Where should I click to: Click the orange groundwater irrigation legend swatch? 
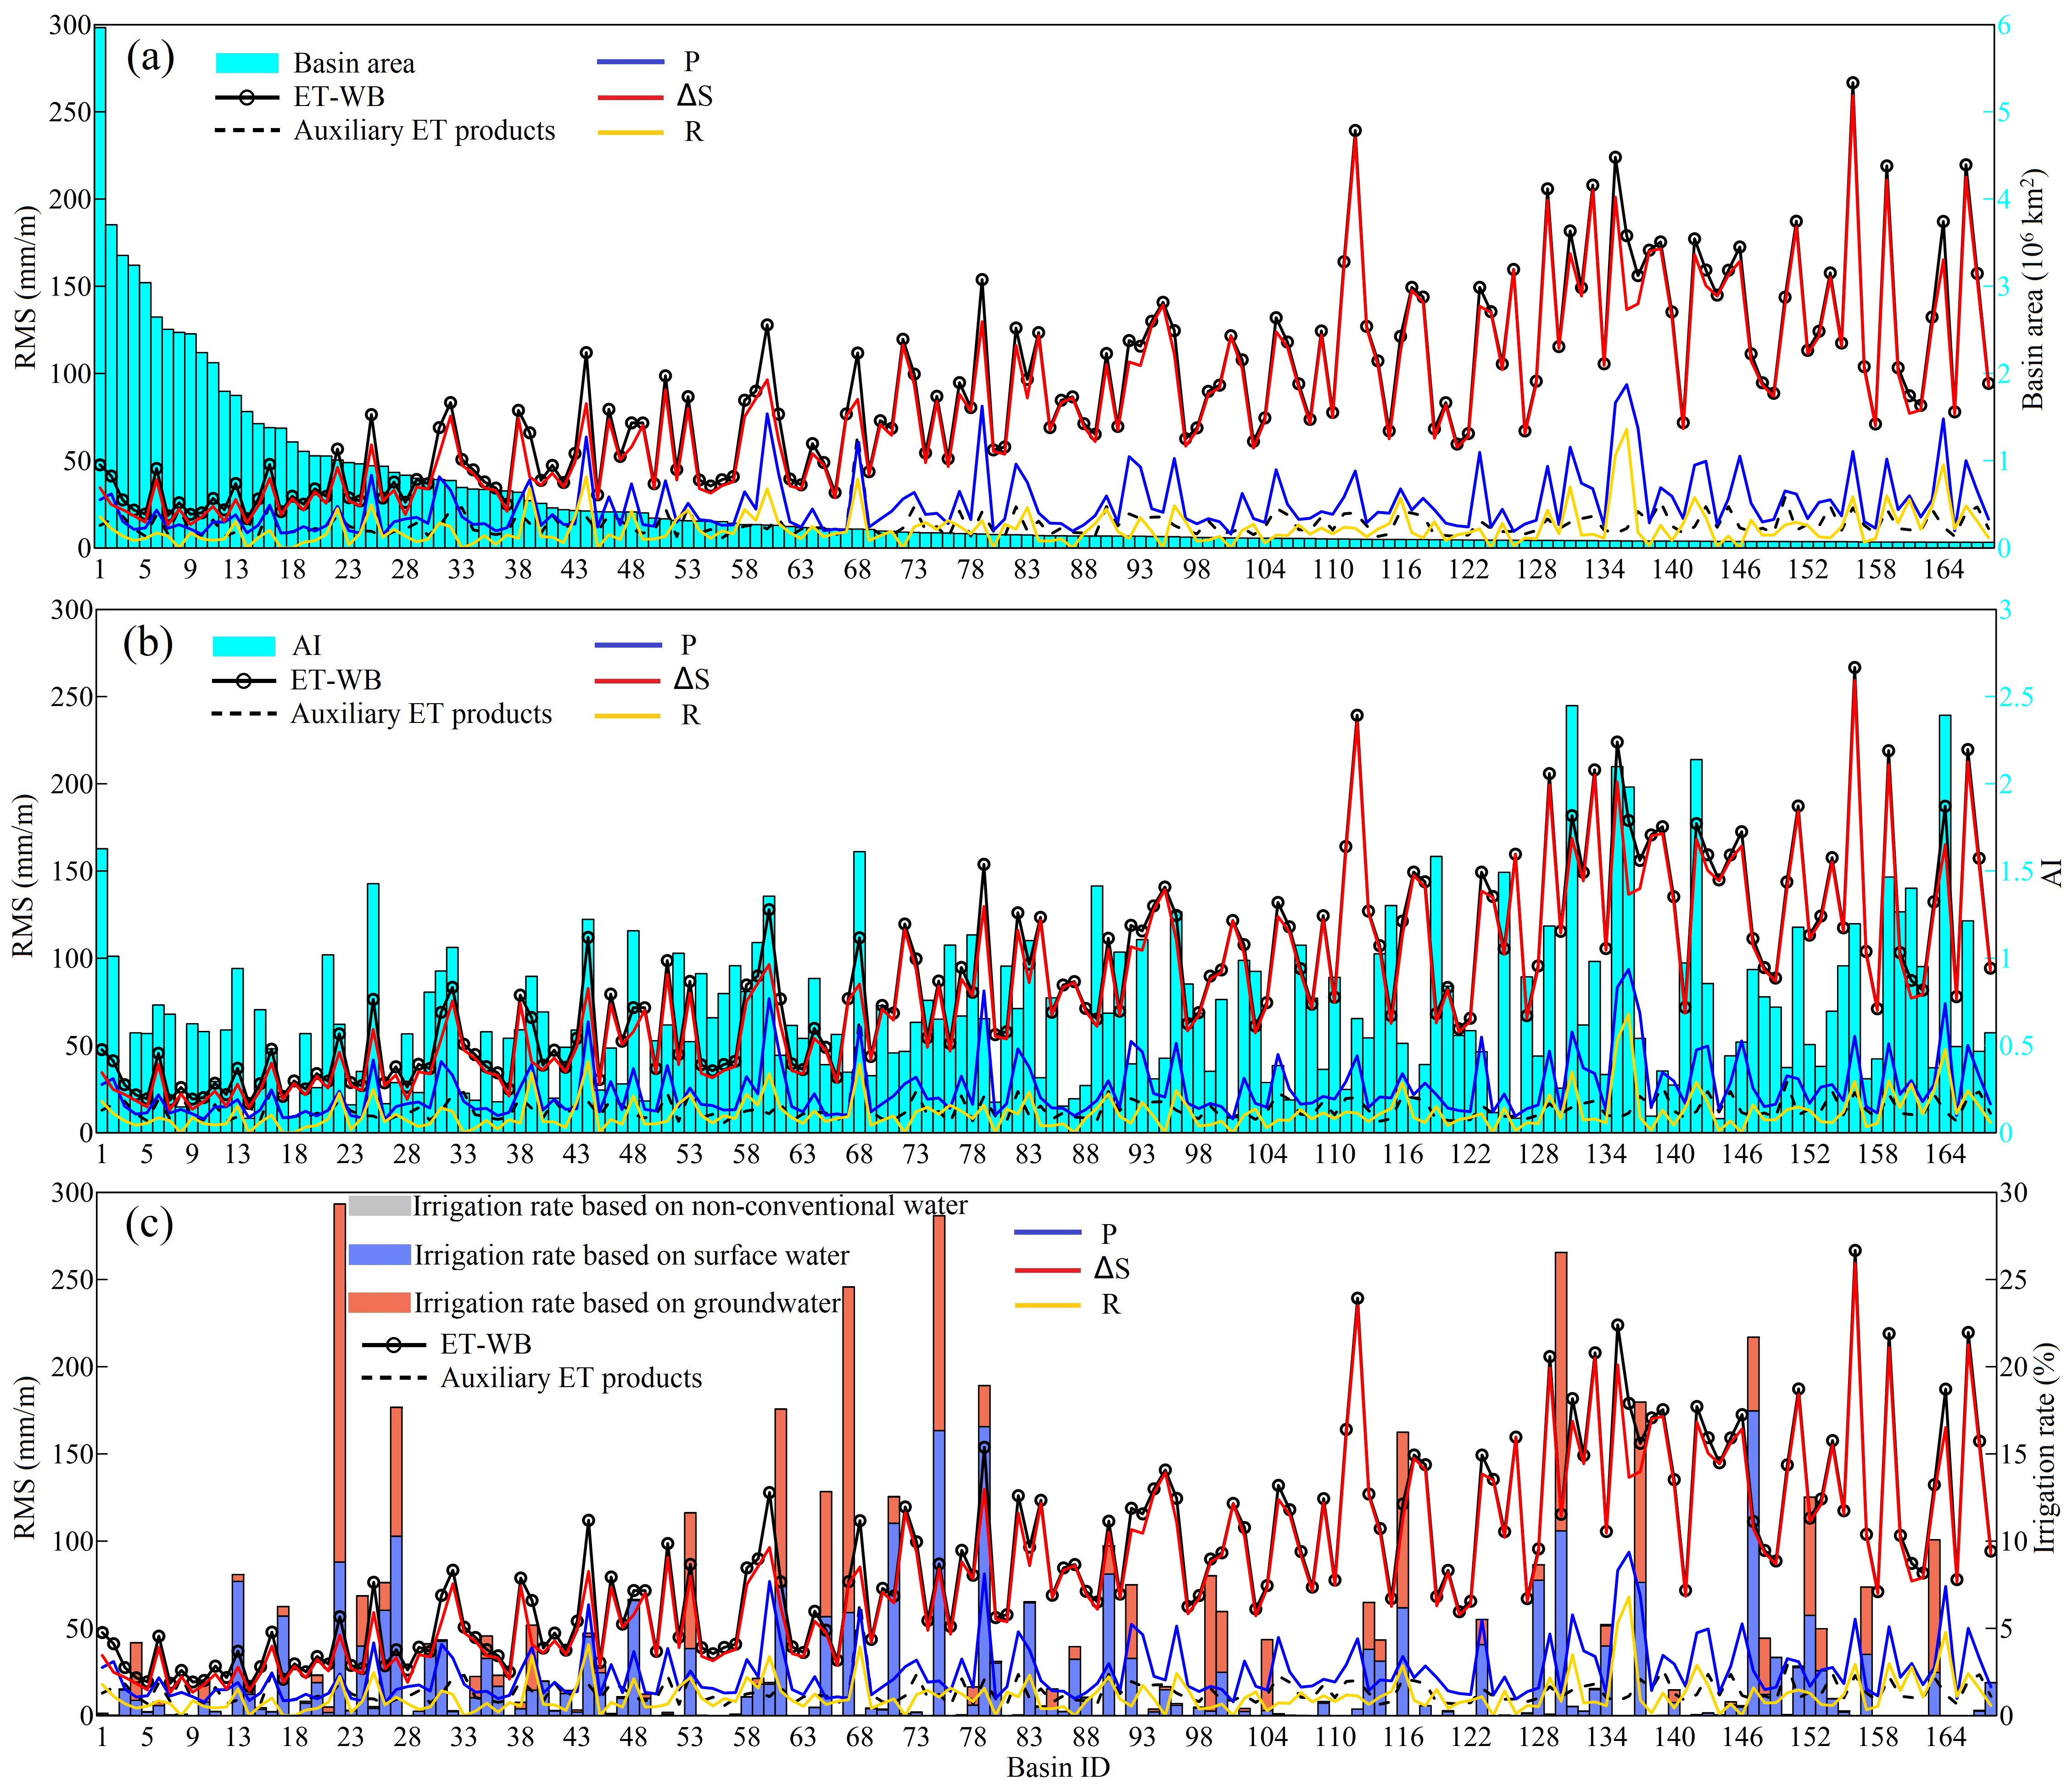(x=379, y=1303)
